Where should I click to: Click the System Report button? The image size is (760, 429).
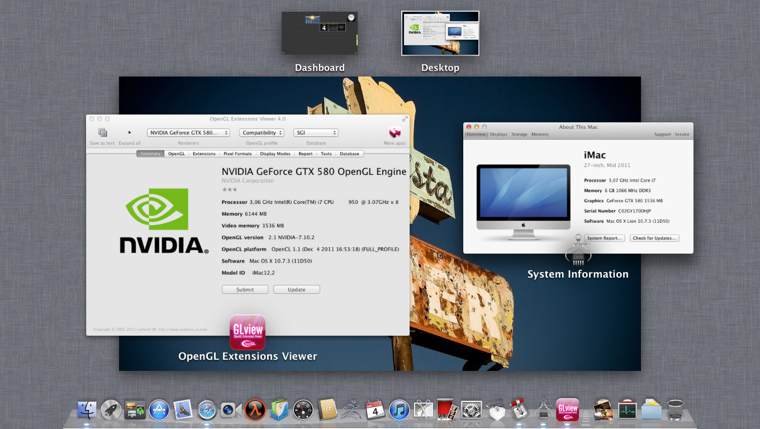[x=604, y=238]
